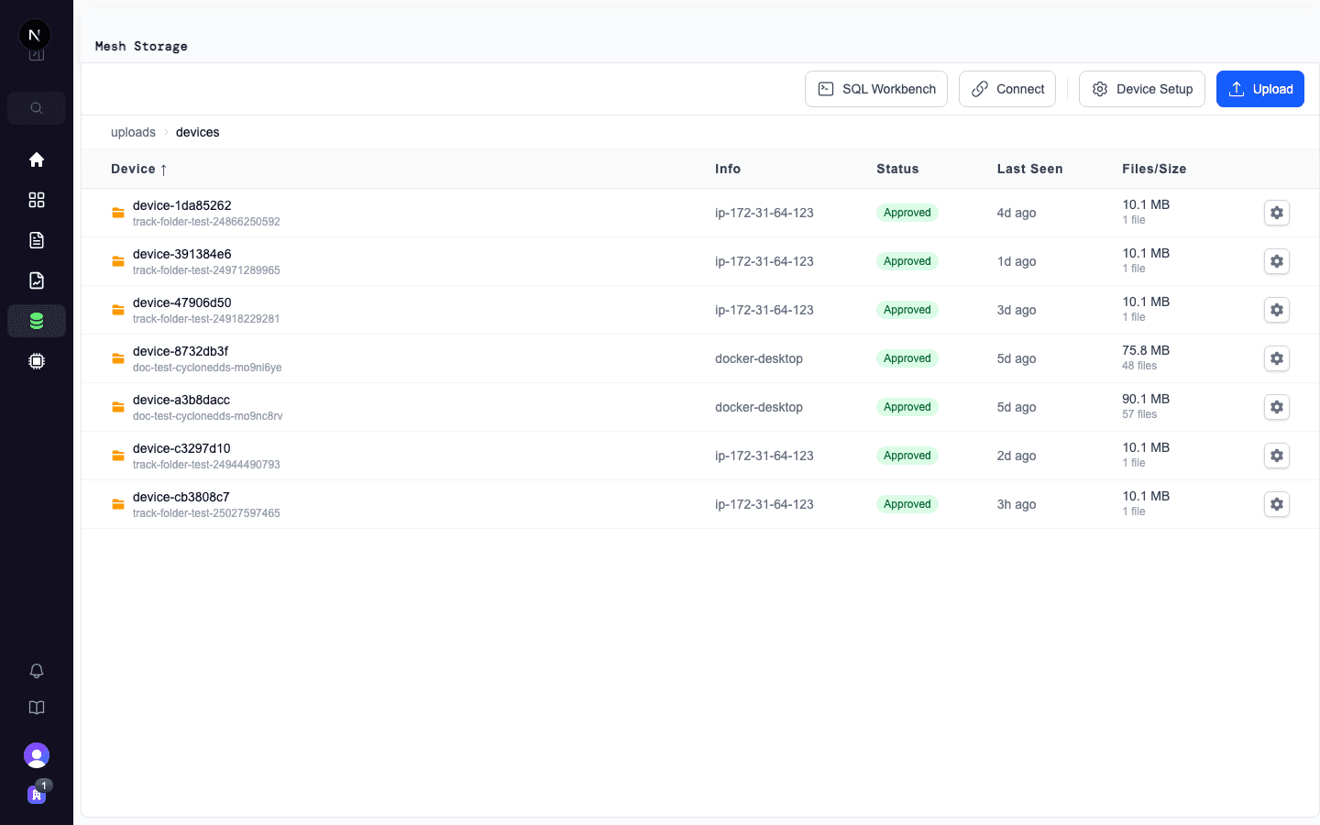1320x825 pixels.
Task: Open settings gear for device-1da85262
Action: 1277,213
